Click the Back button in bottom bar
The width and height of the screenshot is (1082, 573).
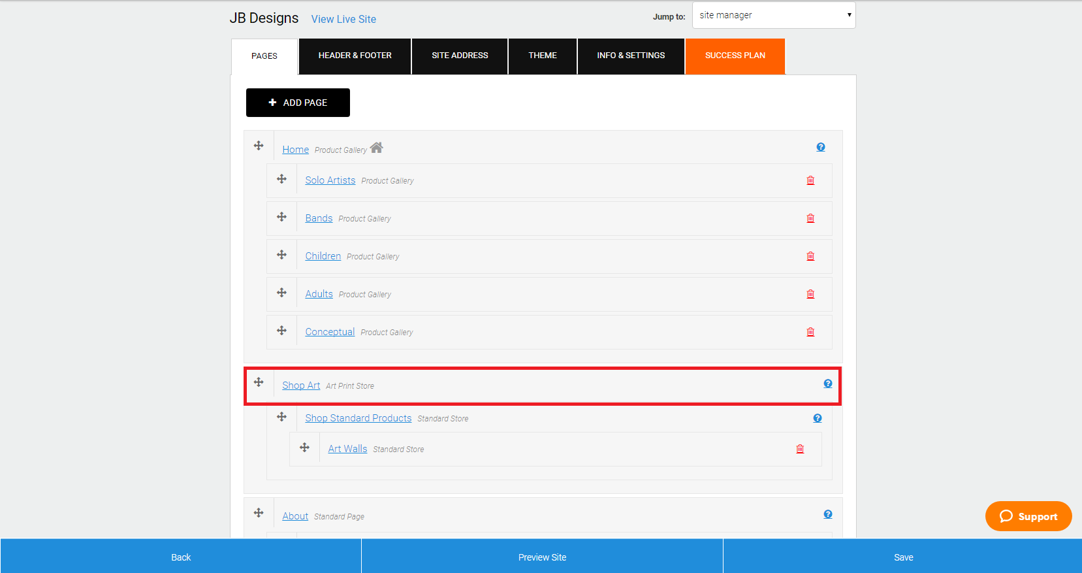point(181,557)
